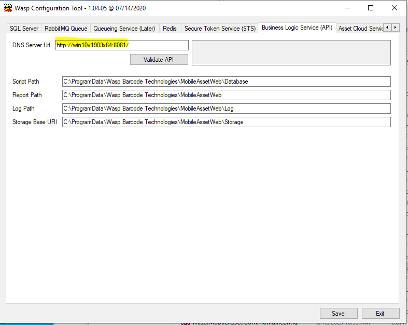408x325 pixels.
Task: Select Business Logic Service (API) tab
Action: [x=297, y=28]
